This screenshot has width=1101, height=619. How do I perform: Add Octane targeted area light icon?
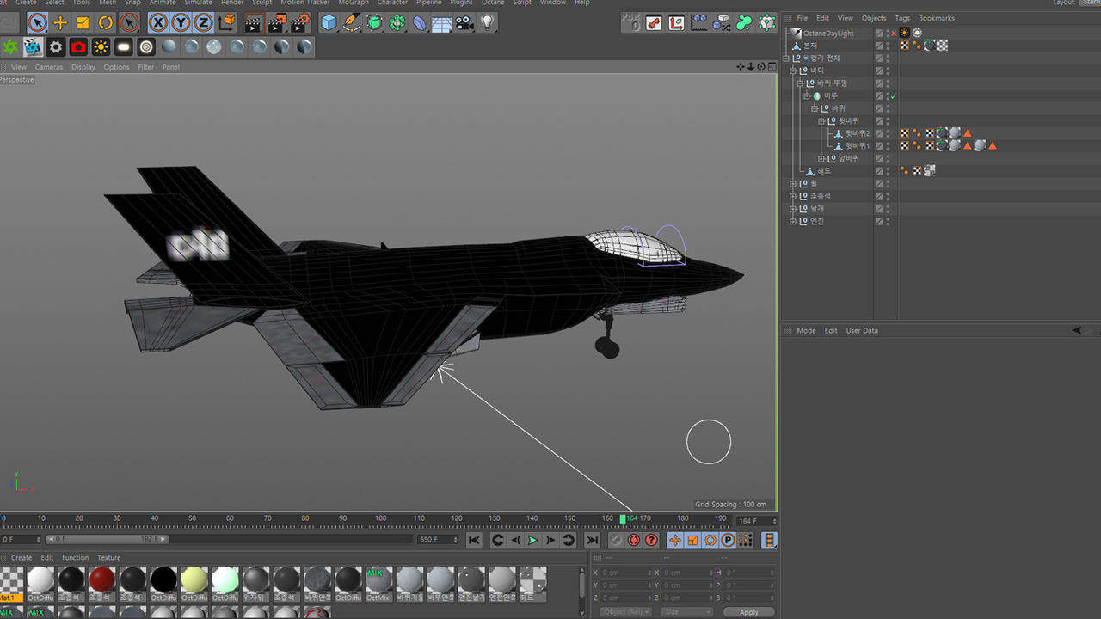(x=146, y=46)
